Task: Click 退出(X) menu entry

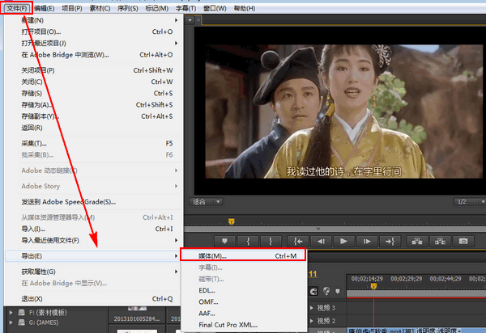Action: coord(94,299)
